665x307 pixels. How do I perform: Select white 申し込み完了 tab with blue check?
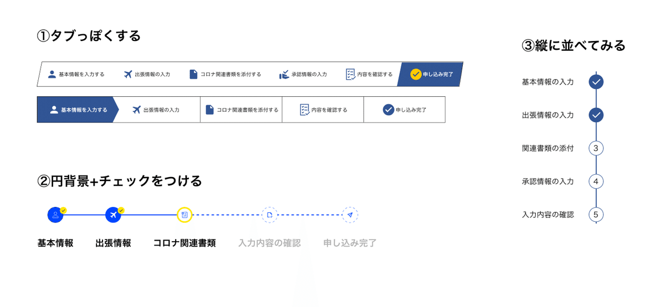[x=405, y=110]
